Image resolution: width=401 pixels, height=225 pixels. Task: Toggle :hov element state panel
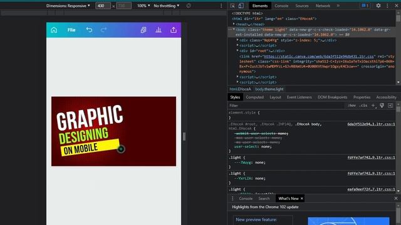(x=352, y=106)
